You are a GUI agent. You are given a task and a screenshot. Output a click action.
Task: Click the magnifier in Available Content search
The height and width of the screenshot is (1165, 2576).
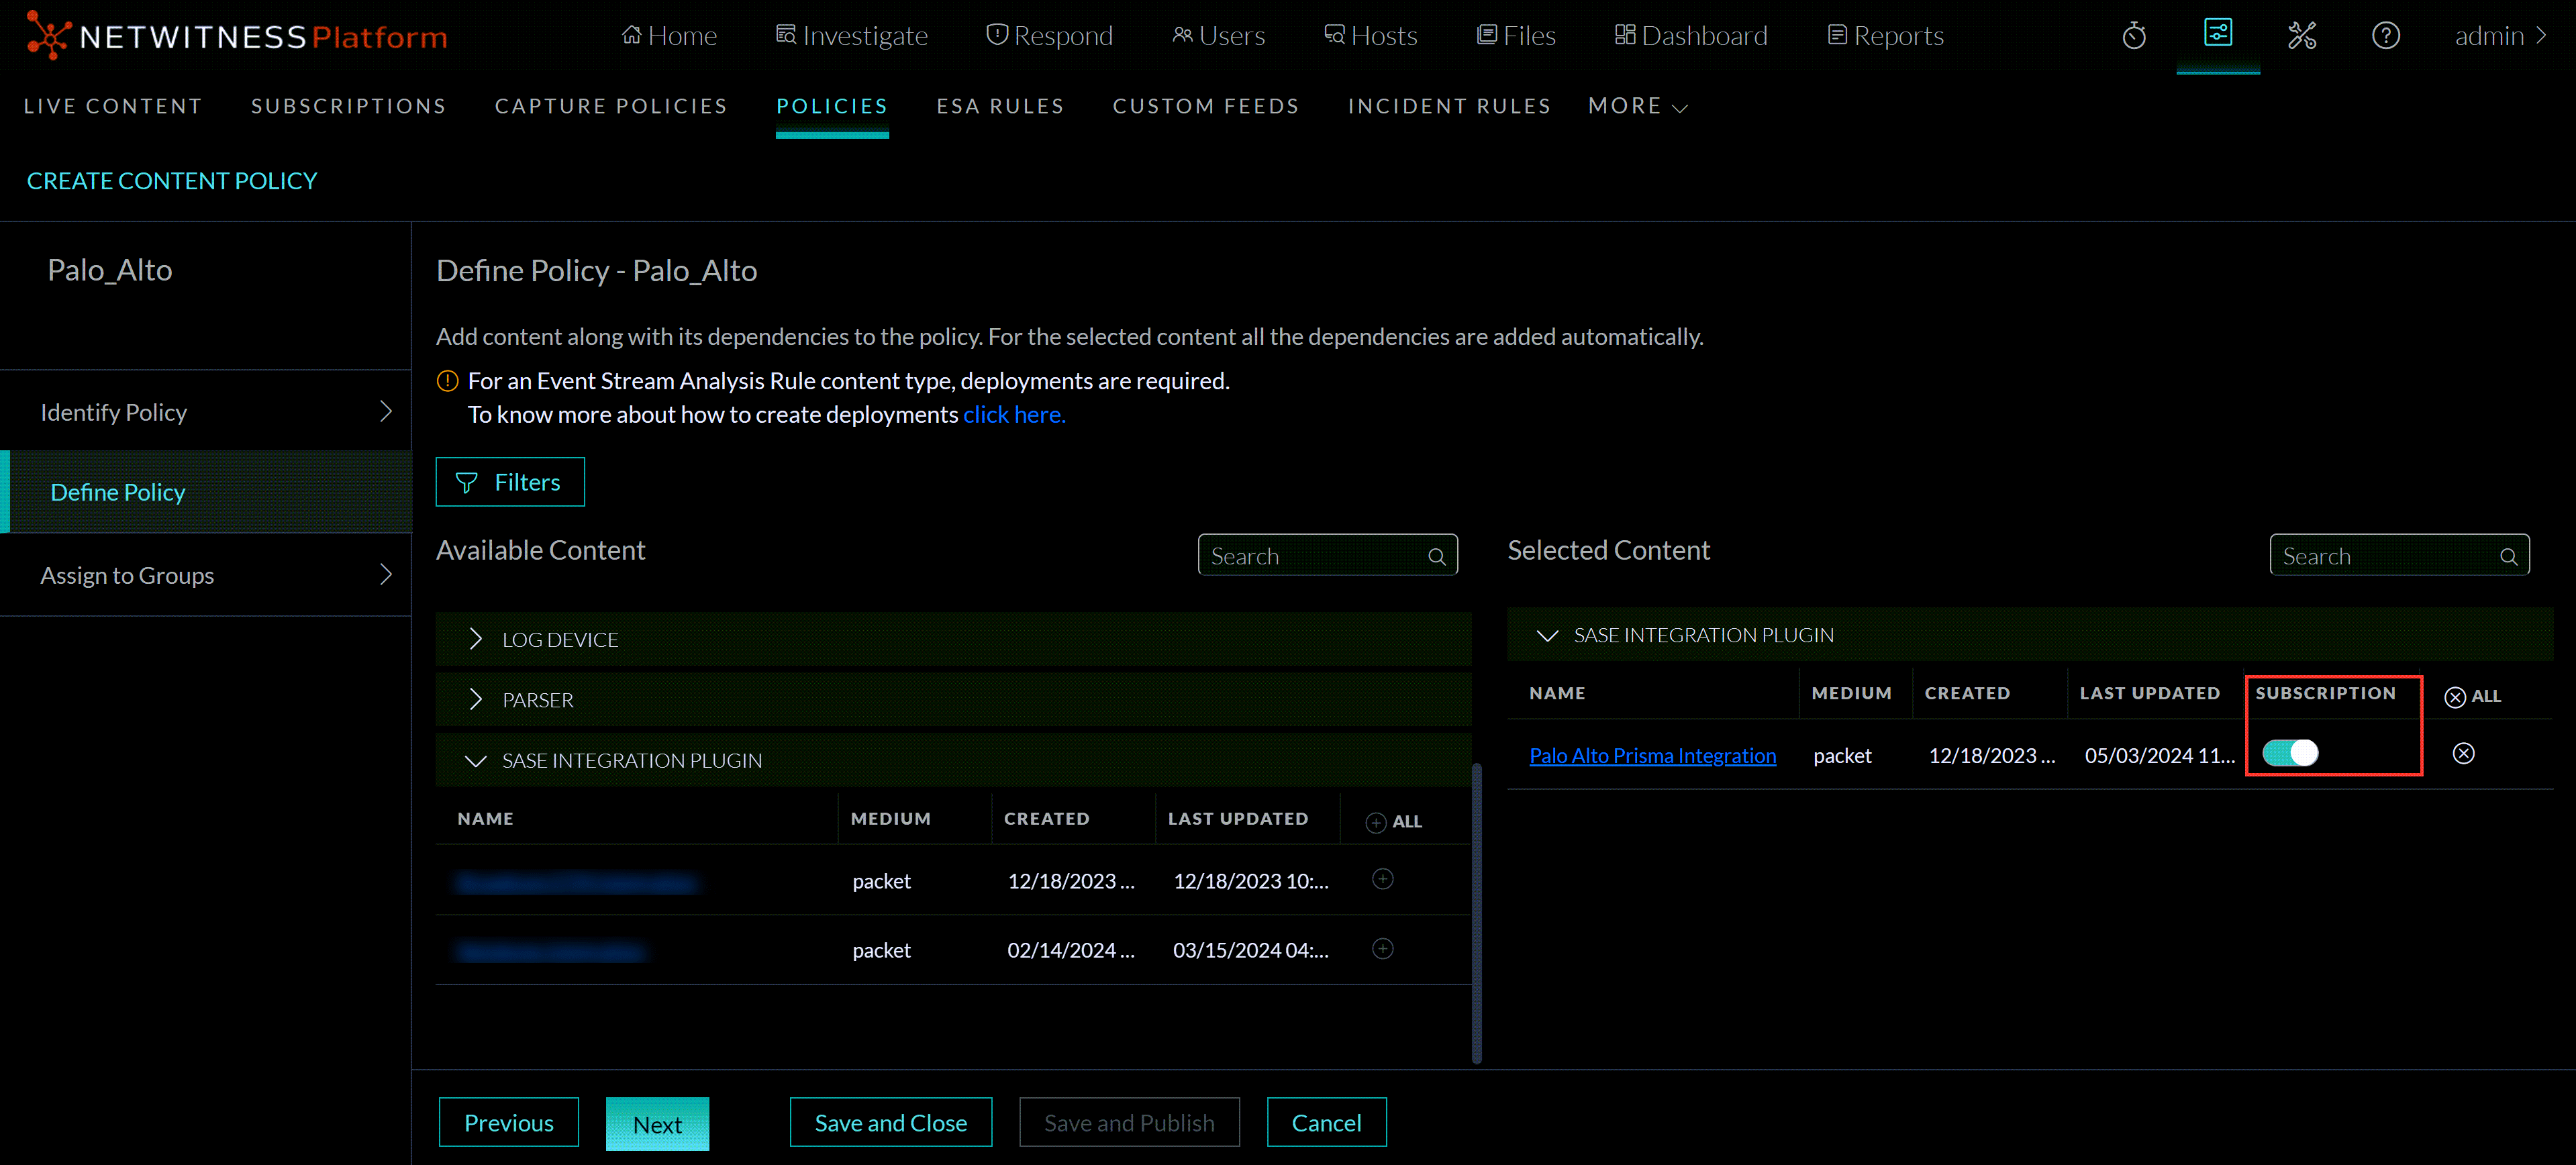coord(1437,556)
